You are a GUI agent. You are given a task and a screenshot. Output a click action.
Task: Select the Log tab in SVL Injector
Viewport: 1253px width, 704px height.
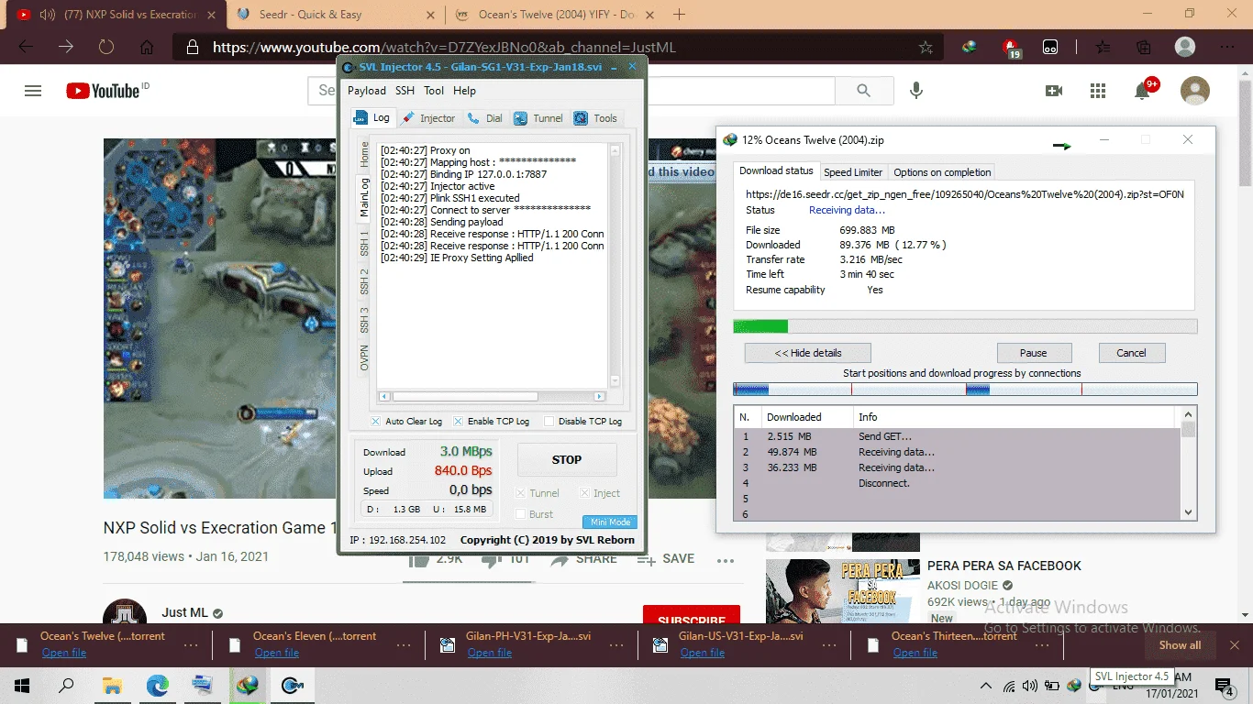click(372, 117)
